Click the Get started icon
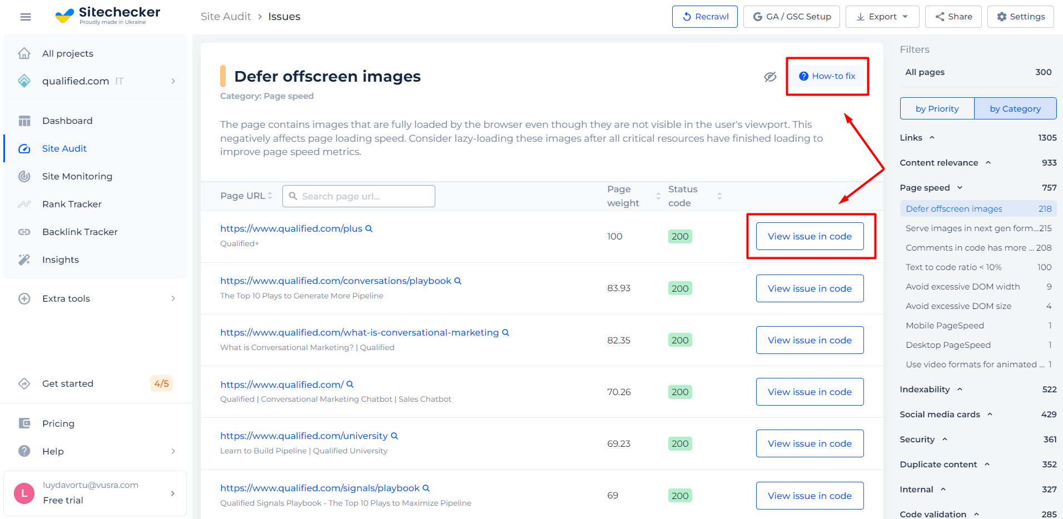 click(24, 383)
